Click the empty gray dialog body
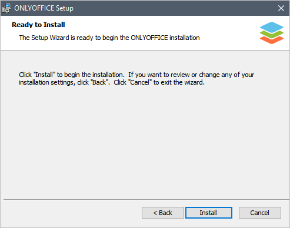 click(145, 141)
